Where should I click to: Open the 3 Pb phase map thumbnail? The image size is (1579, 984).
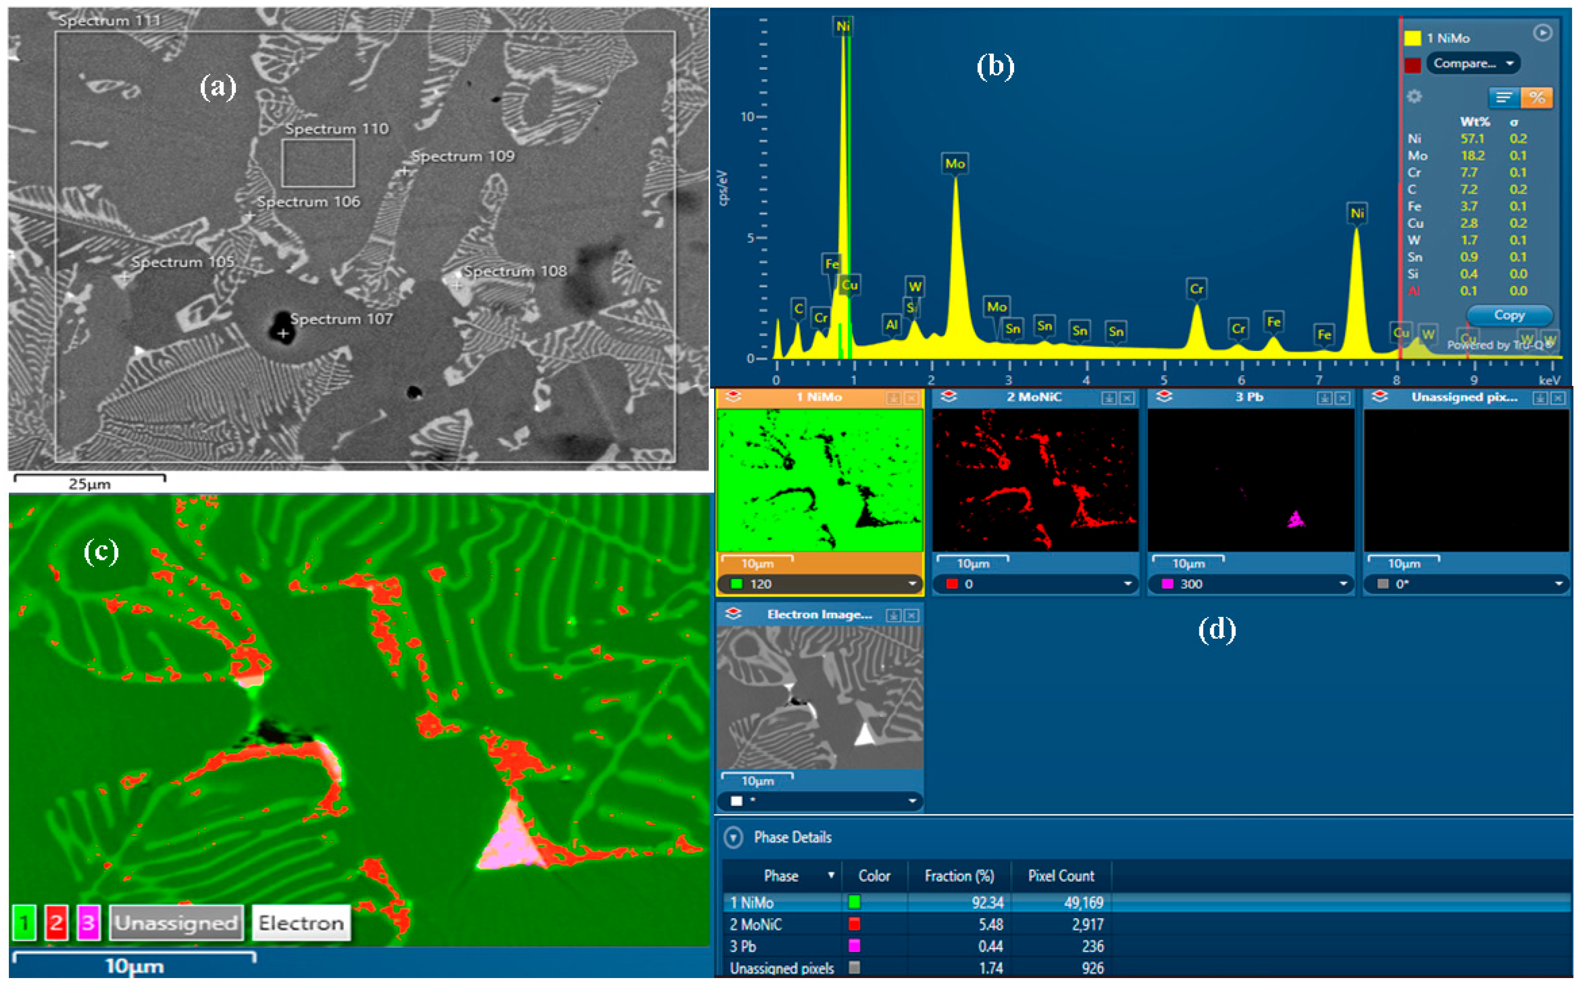click(x=1251, y=480)
